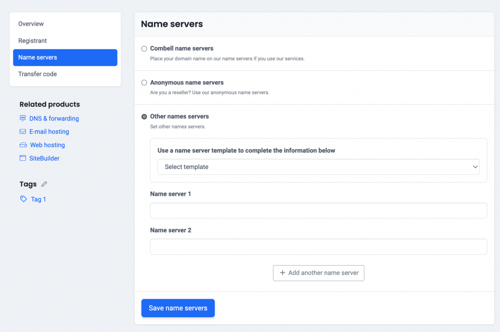Focus the Name server 2 input field

coord(318,247)
